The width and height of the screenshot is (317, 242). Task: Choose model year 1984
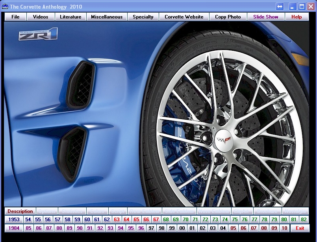(x=14, y=228)
